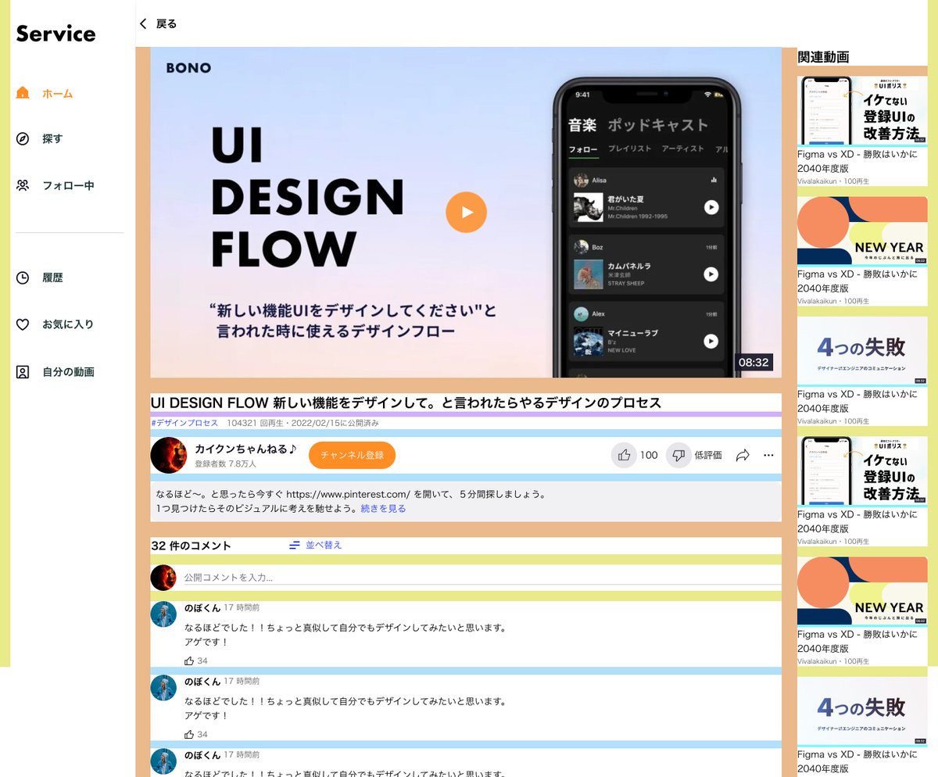
Task: Click the share arrow icon
Action: pyautogui.click(x=743, y=455)
